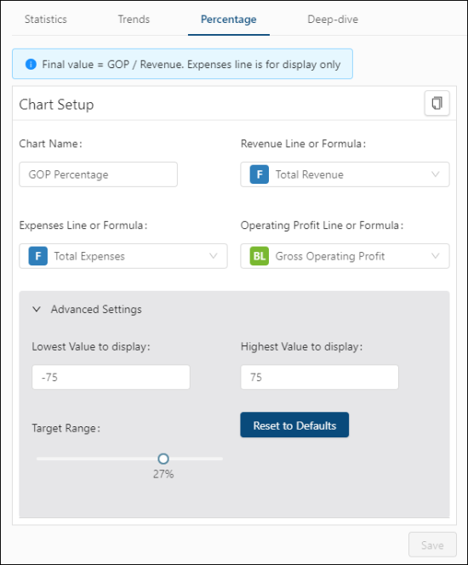Click the blue info icon in banner
The width and height of the screenshot is (468, 565).
31,65
